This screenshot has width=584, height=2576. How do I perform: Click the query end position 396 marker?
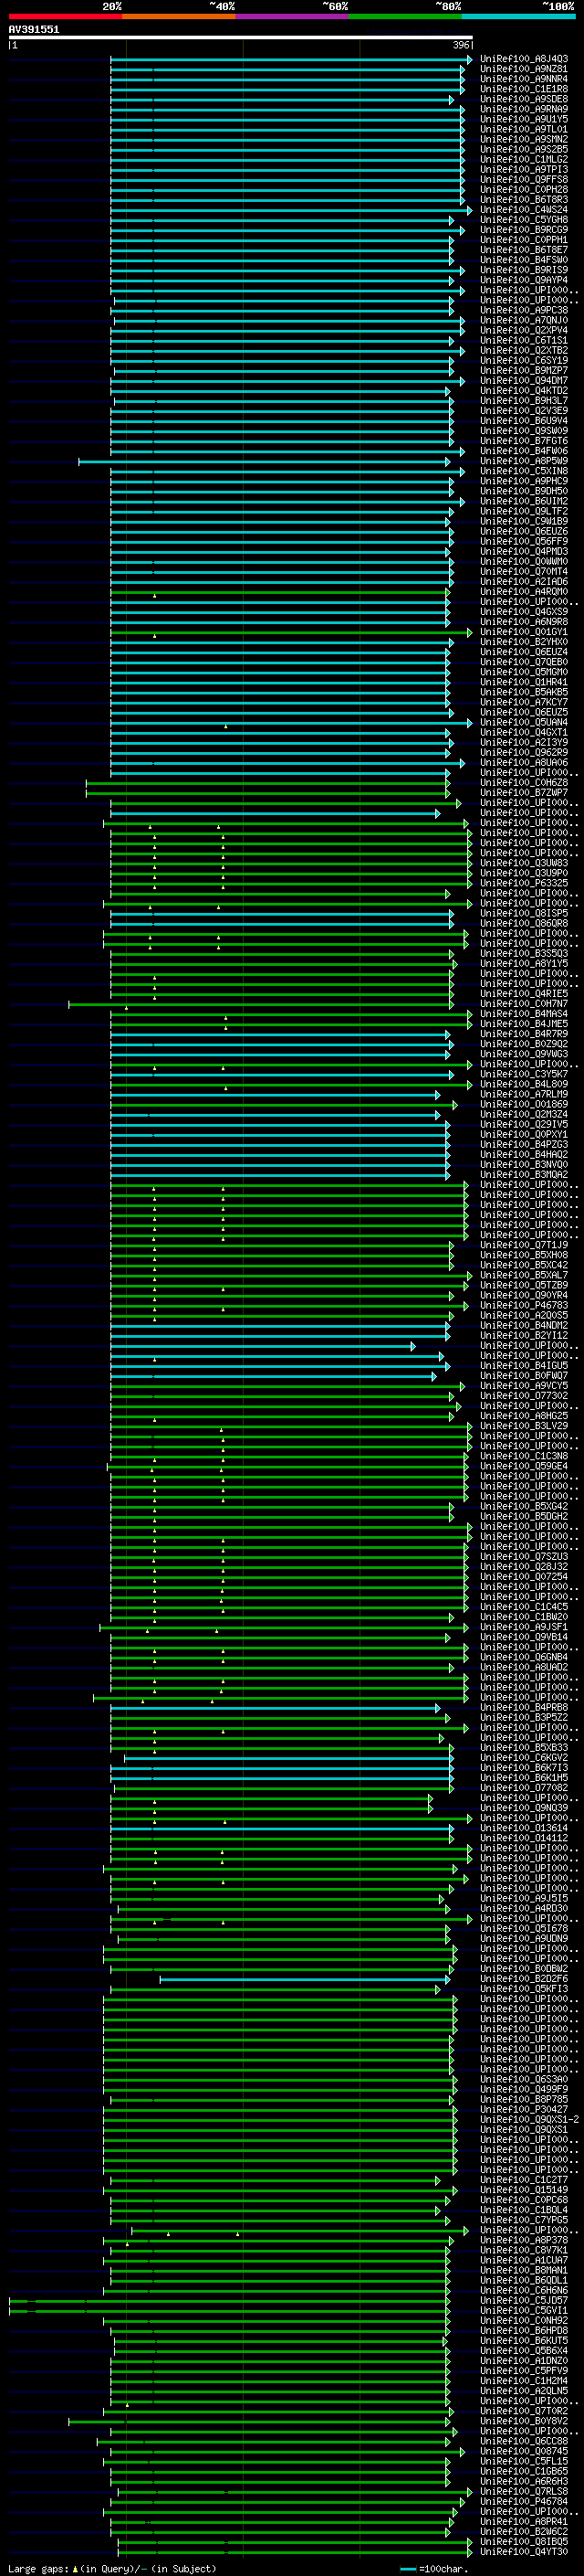coord(460,45)
